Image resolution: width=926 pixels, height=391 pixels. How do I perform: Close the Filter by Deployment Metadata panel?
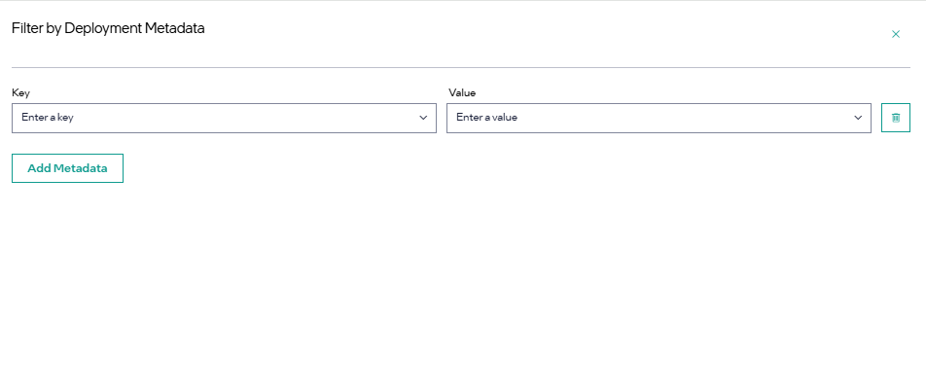pyautogui.click(x=896, y=34)
